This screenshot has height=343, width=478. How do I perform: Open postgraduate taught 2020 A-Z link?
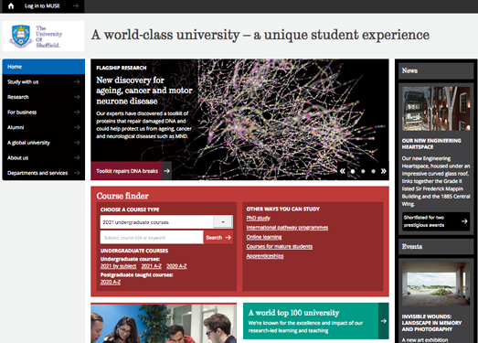[x=111, y=282]
